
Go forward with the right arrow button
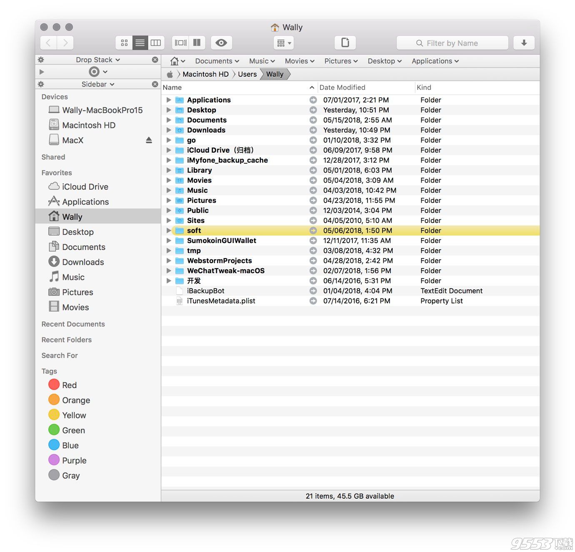tap(65, 43)
